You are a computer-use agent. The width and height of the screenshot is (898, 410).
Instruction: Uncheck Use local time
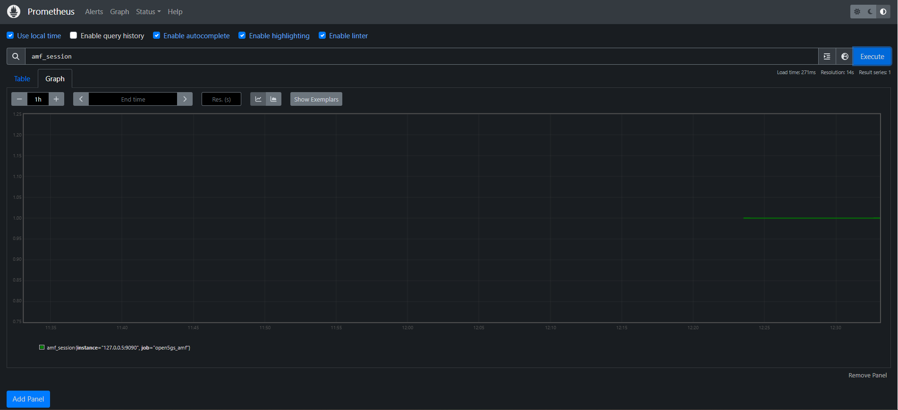pos(10,35)
